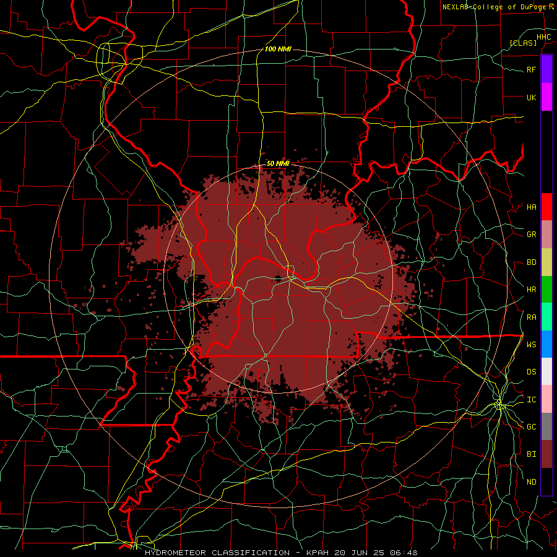
Task: Click the HHC product label
Action: (544, 37)
